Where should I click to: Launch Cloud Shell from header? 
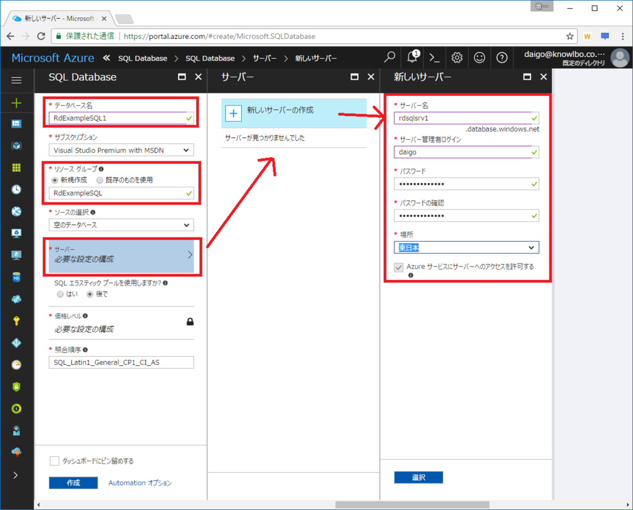pos(435,57)
